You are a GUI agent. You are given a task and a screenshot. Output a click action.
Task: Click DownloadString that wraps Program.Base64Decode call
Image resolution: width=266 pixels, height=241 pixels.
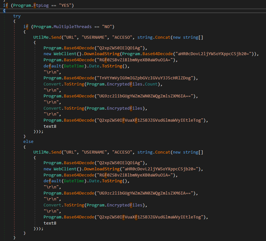point(102,54)
